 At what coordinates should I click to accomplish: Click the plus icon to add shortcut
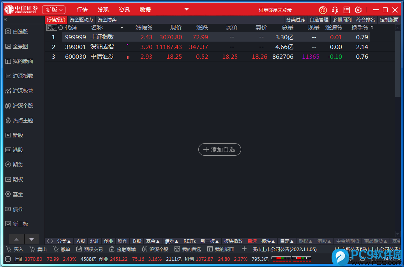(244, 249)
